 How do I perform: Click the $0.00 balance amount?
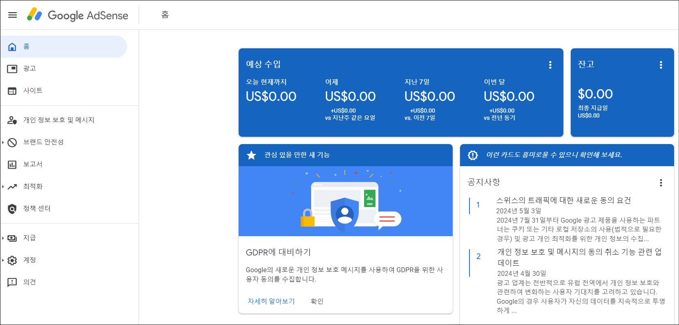[595, 94]
